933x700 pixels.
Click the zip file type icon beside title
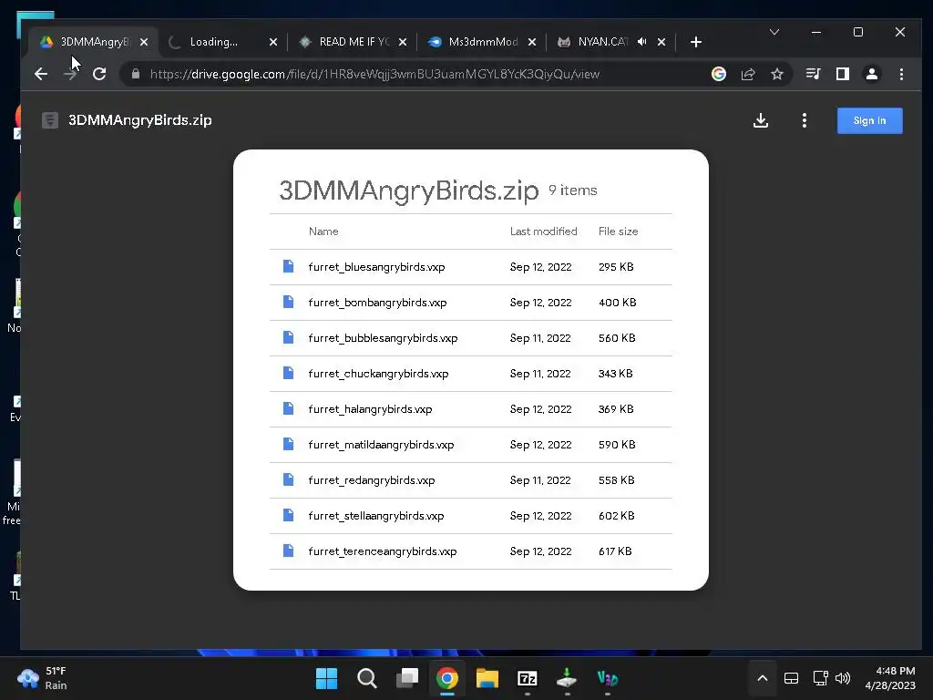coord(50,120)
